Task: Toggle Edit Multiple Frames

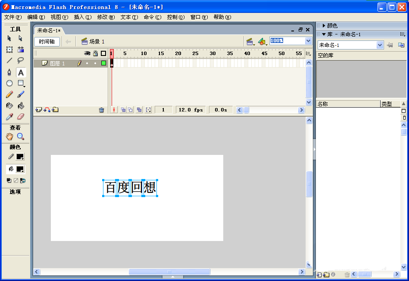Action: pyautogui.click(x=139, y=110)
